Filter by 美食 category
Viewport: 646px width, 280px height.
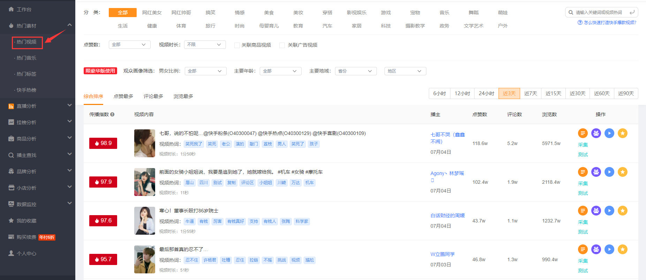click(269, 13)
